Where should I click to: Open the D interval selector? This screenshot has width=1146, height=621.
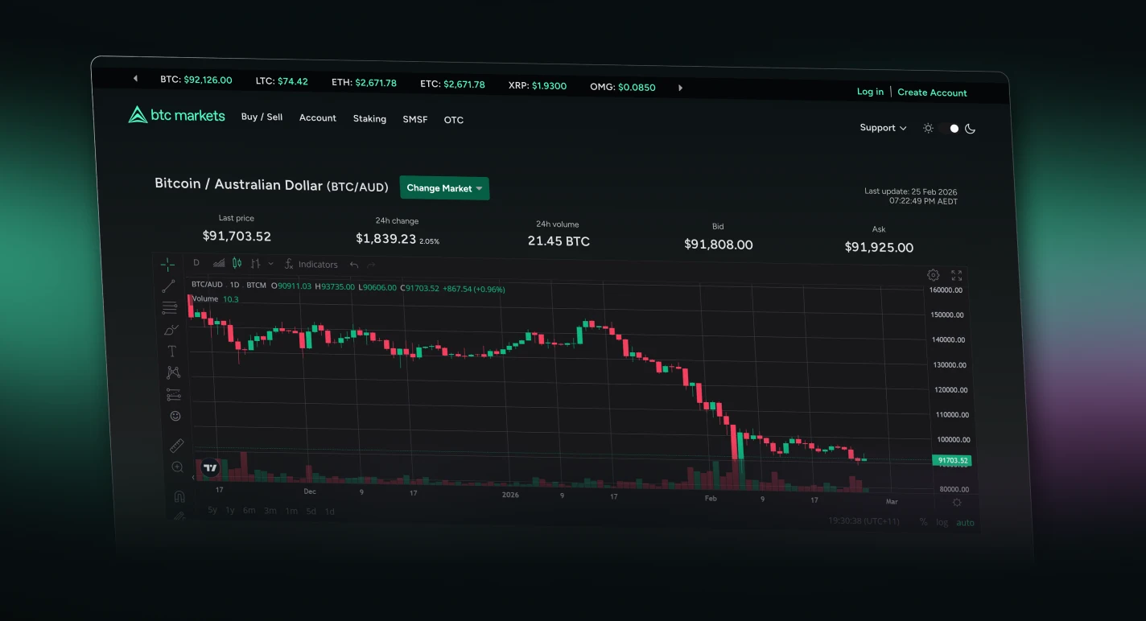click(196, 262)
